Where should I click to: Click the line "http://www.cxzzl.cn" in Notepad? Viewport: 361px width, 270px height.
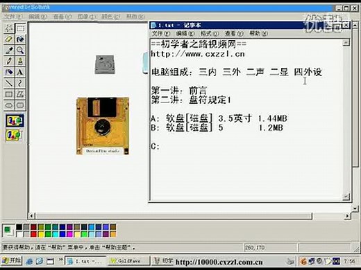[x=198, y=54]
